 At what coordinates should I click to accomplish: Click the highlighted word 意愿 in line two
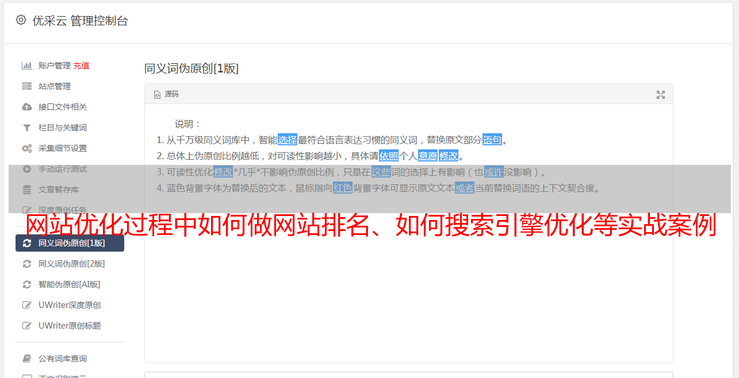427,156
